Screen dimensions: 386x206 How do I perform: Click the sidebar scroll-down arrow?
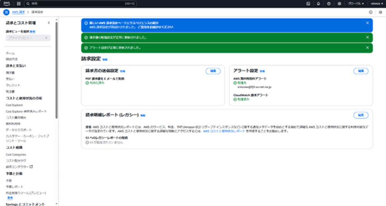click(x=57, y=204)
